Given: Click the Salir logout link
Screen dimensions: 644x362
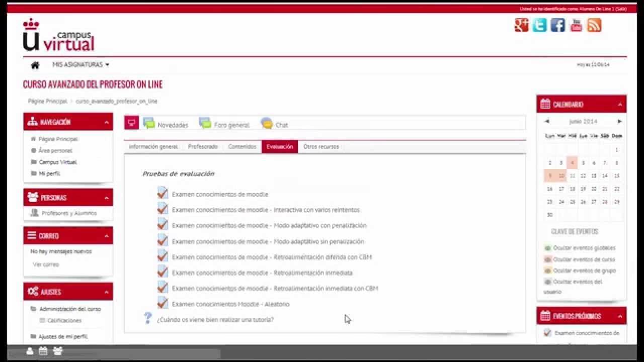Looking at the screenshot, I should pos(620,9).
